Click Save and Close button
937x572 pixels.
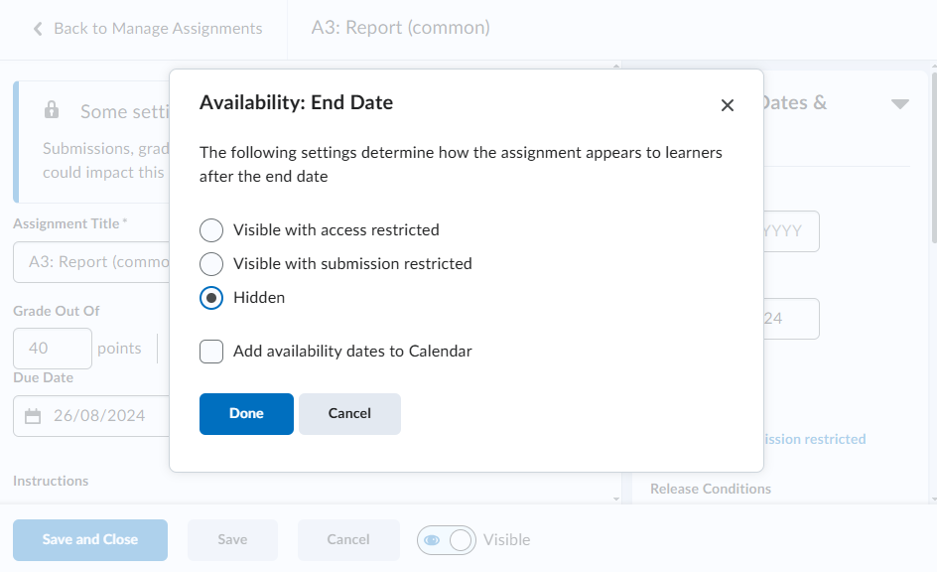click(90, 540)
